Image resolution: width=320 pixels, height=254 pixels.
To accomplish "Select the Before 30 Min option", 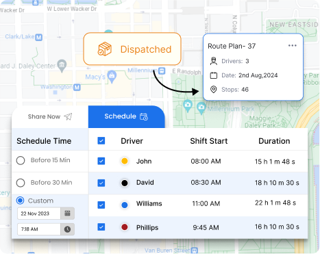I will [x=21, y=183].
